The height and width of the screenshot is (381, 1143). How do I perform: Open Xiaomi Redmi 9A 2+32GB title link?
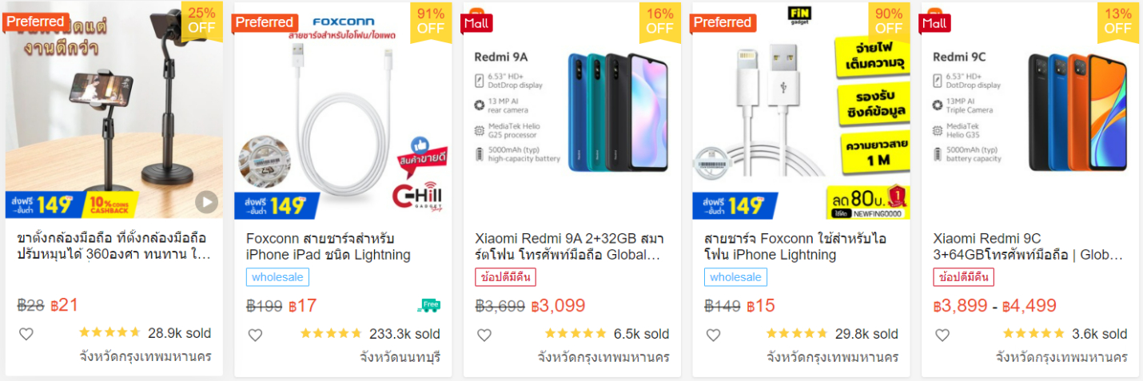[x=569, y=247]
